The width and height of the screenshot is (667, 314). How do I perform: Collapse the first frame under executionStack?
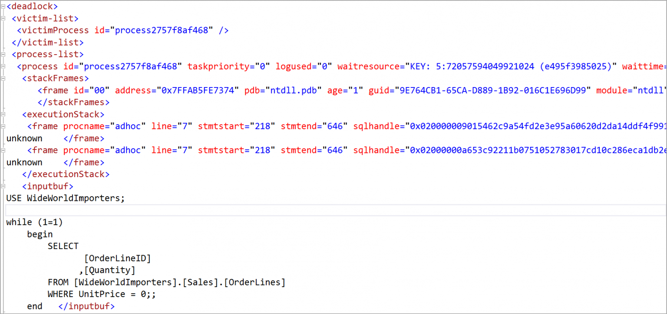[x=3, y=126]
